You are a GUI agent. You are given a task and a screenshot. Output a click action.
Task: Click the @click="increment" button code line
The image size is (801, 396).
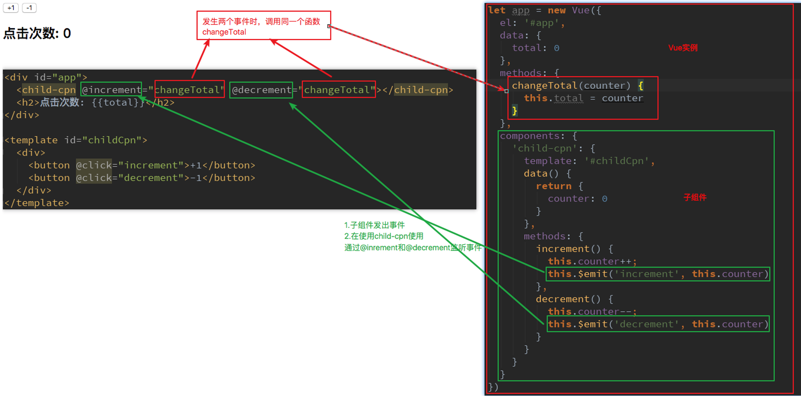click(142, 165)
